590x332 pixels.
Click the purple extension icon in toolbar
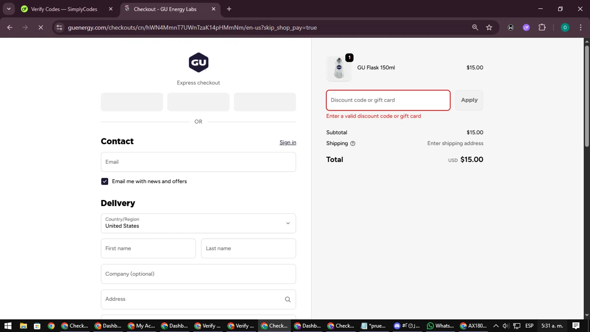526,28
